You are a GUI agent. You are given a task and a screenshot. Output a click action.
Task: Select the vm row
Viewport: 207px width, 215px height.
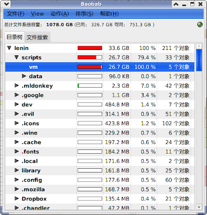[100, 67]
